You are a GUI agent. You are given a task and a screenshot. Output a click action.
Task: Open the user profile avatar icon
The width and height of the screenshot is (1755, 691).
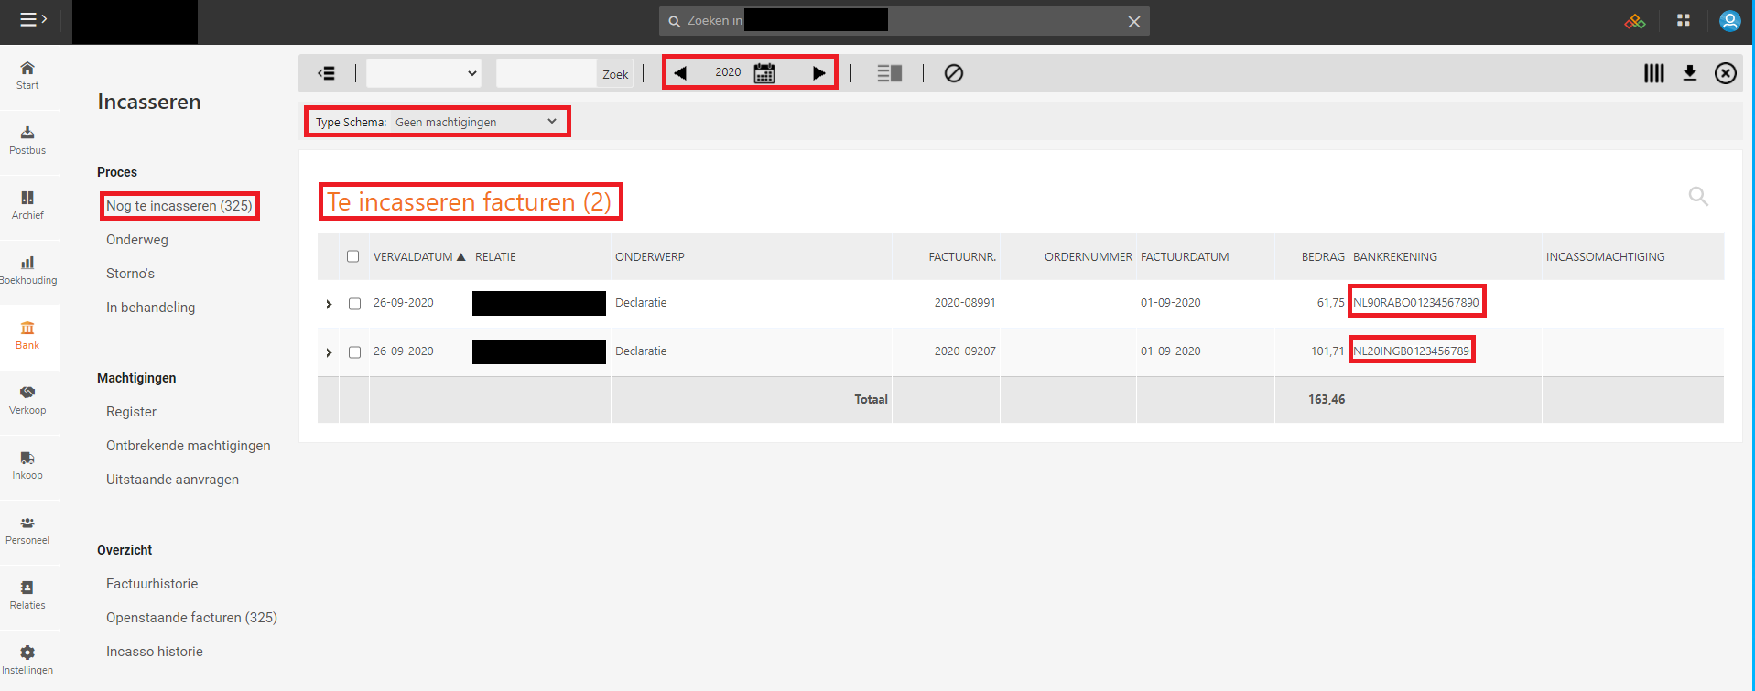click(x=1728, y=20)
